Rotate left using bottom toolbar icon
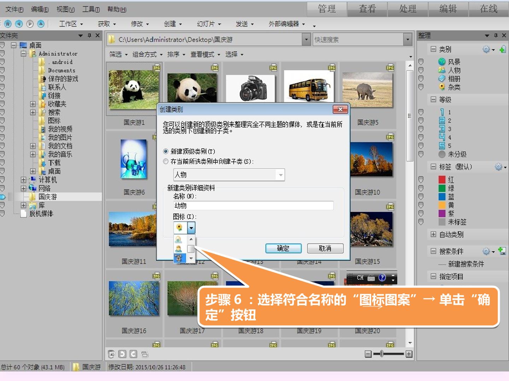 (122, 354)
